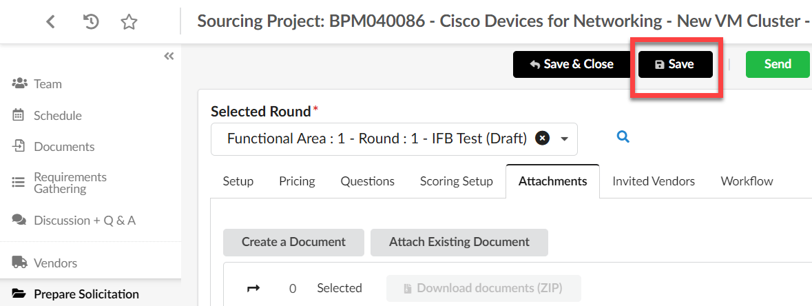Click the back arrow icon
Image resolution: width=812 pixels, height=306 pixels.
50,22
